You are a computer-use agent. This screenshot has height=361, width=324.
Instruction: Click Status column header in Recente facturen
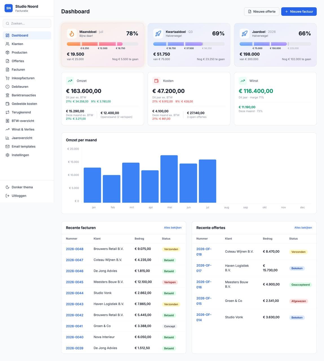click(166, 239)
